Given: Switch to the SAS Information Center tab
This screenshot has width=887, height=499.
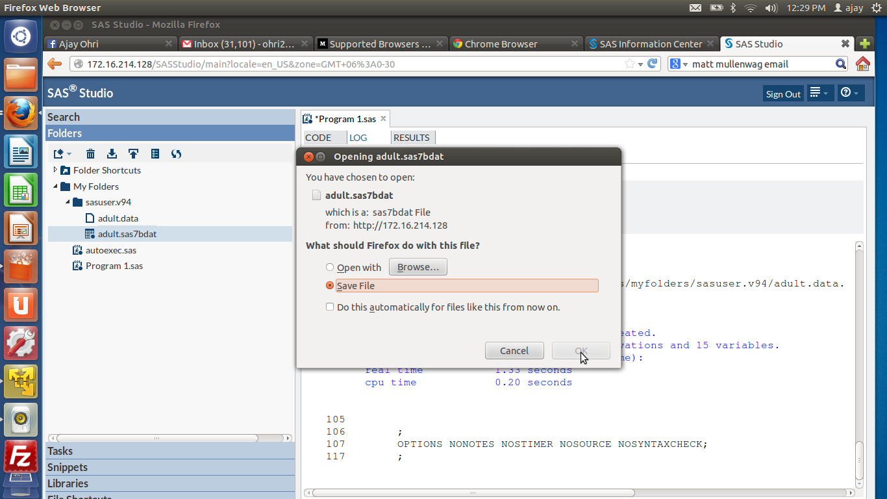Looking at the screenshot, I should (650, 44).
